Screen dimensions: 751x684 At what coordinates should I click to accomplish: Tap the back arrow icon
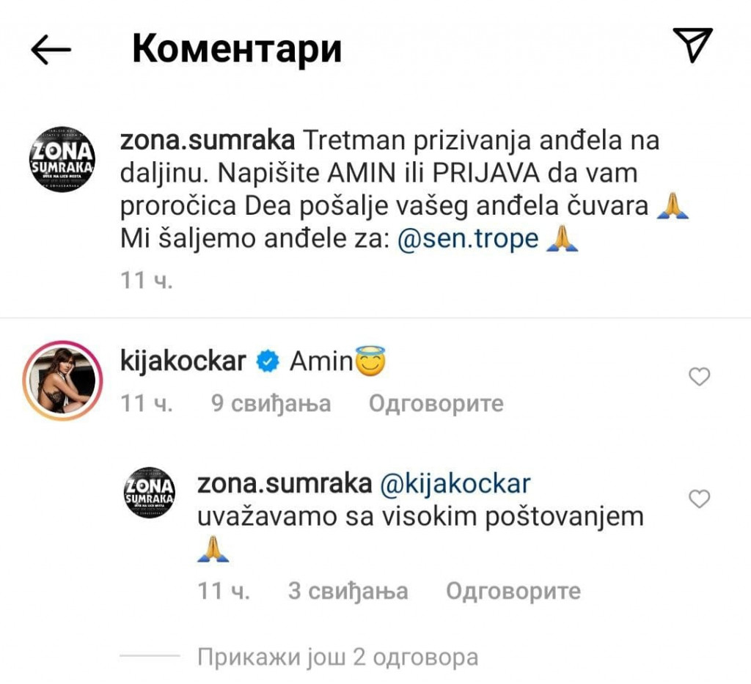click(51, 49)
